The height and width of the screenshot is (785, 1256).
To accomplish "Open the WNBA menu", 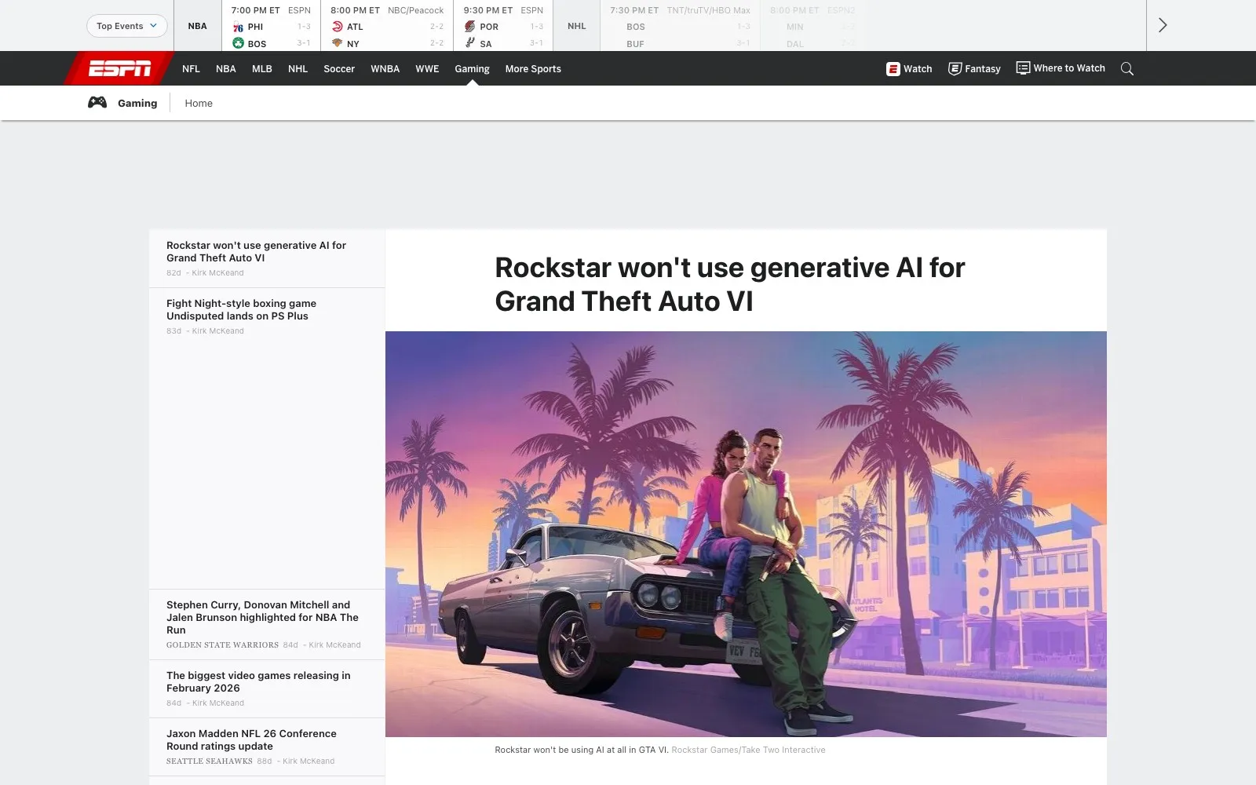I will tap(385, 69).
